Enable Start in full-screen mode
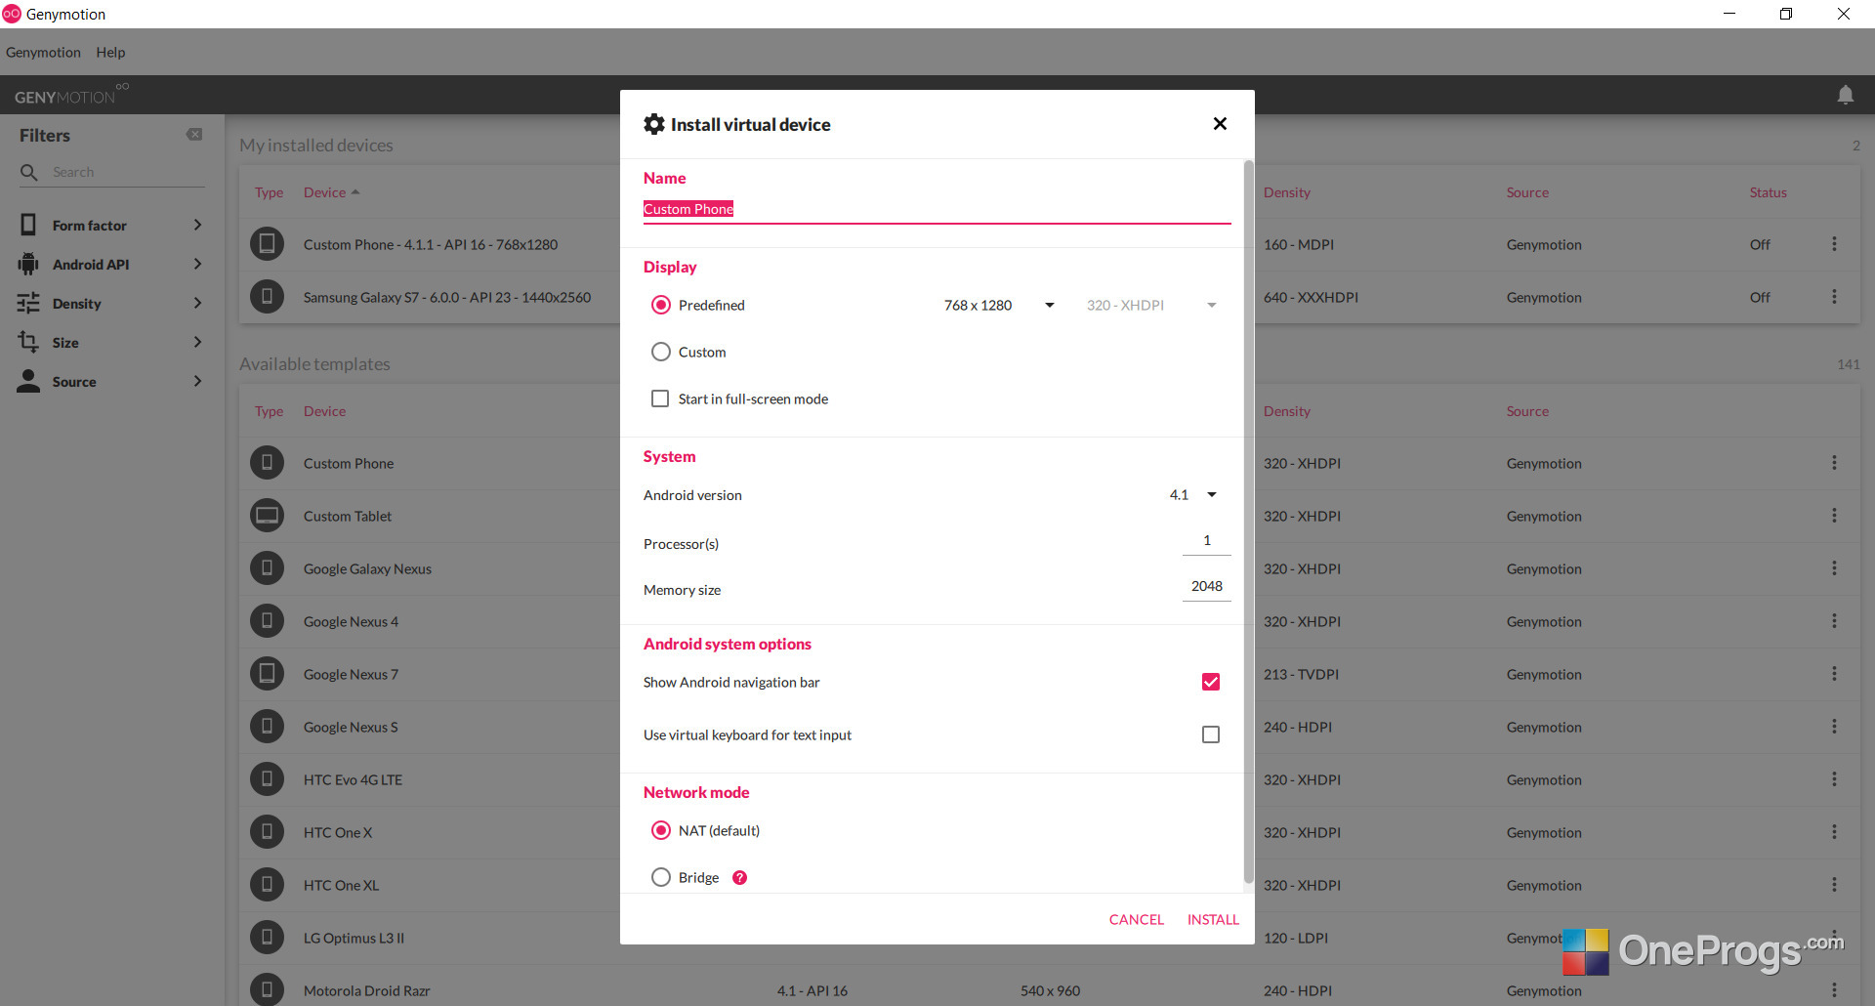 click(x=660, y=398)
